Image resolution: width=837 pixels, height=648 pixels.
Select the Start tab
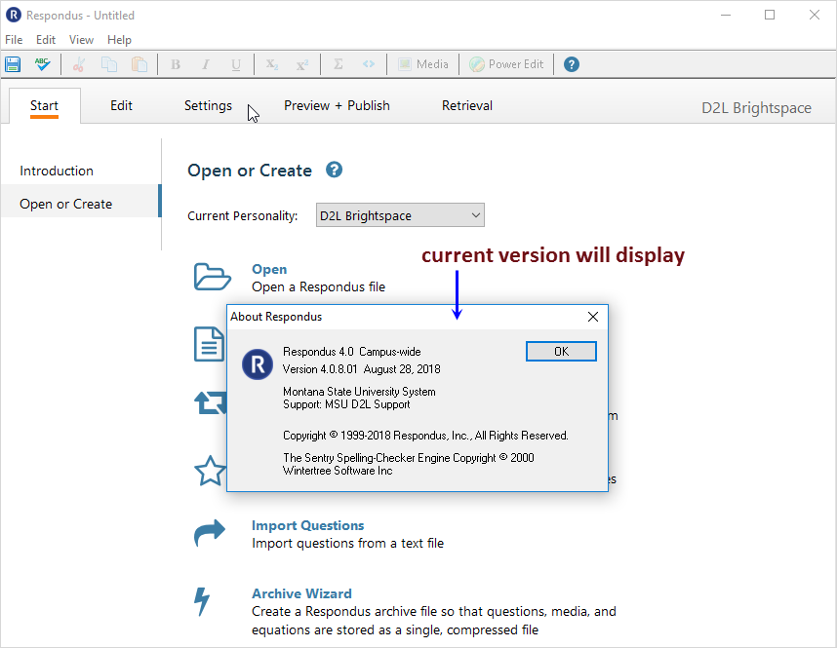coord(44,105)
